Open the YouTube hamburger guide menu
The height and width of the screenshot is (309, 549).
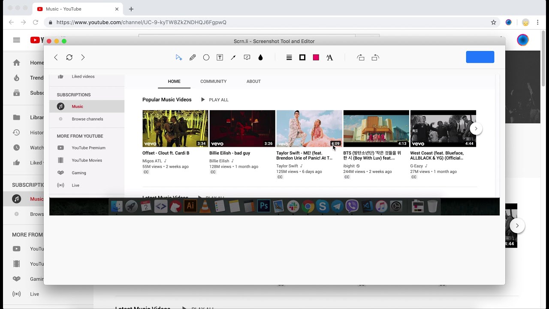click(x=16, y=40)
